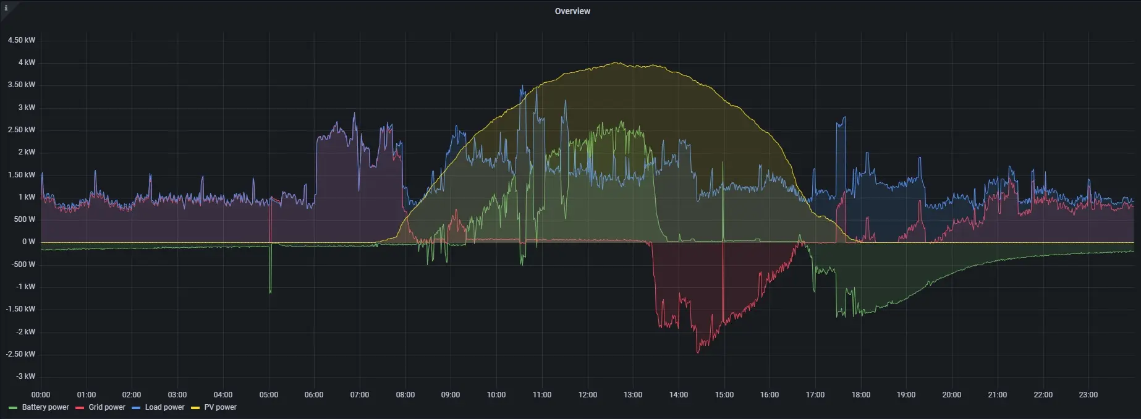Click the 22:00 time axis label

click(x=1043, y=395)
